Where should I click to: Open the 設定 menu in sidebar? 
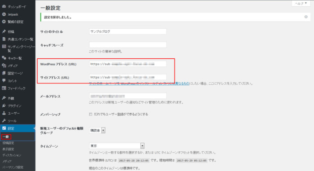[x=17, y=128]
